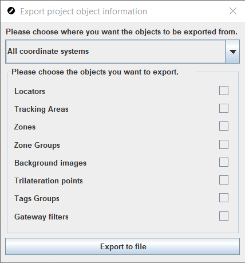Click the 'Tracking Areas' label text

(41, 109)
